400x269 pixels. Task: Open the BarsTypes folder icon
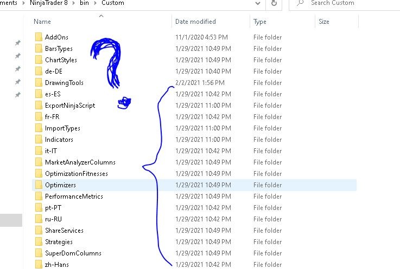pos(39,48)
